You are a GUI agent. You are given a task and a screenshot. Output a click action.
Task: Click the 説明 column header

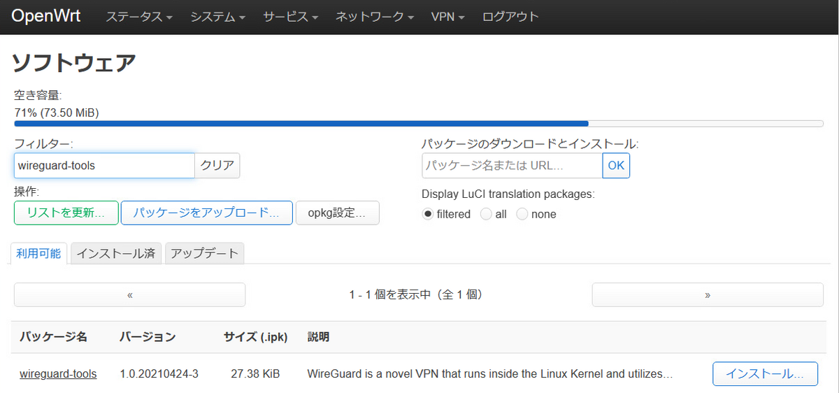[x=319, y=337]
